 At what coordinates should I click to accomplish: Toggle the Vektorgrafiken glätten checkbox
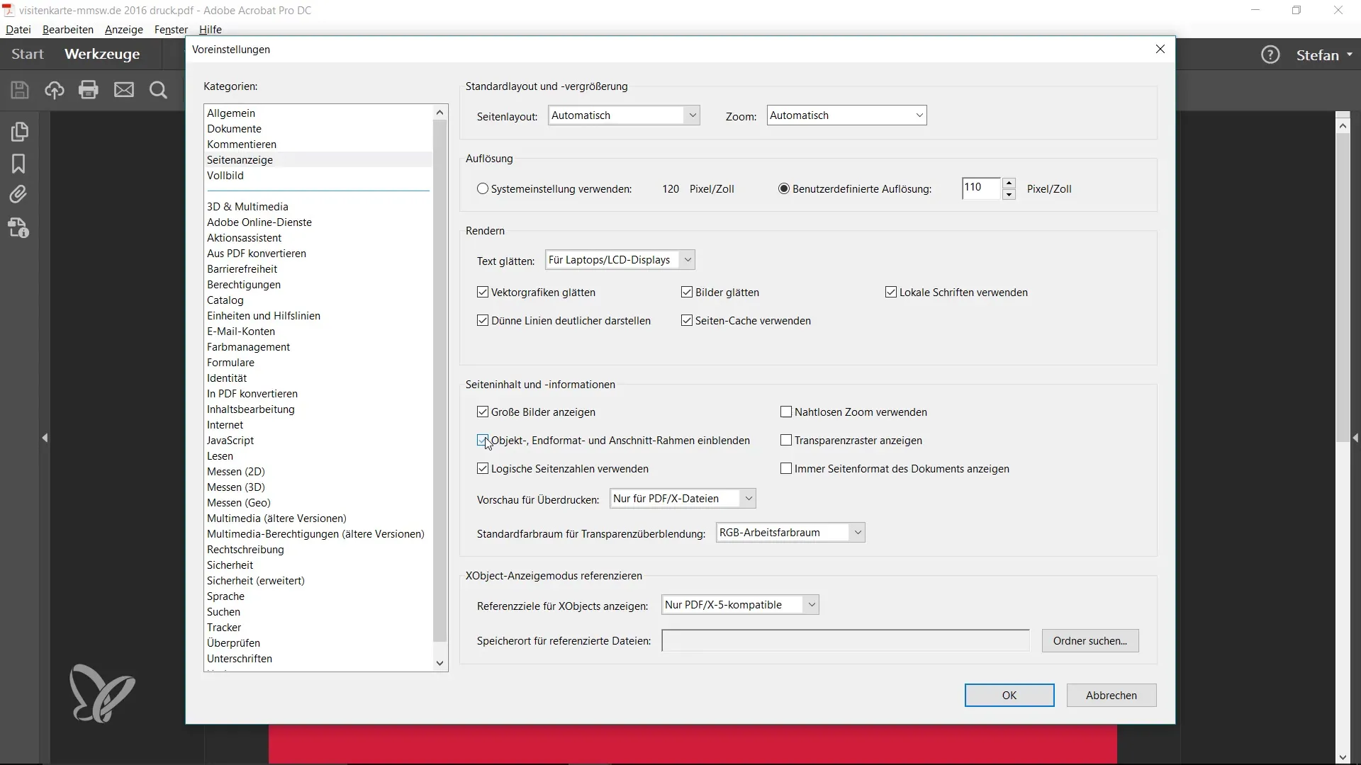point(483,293)
